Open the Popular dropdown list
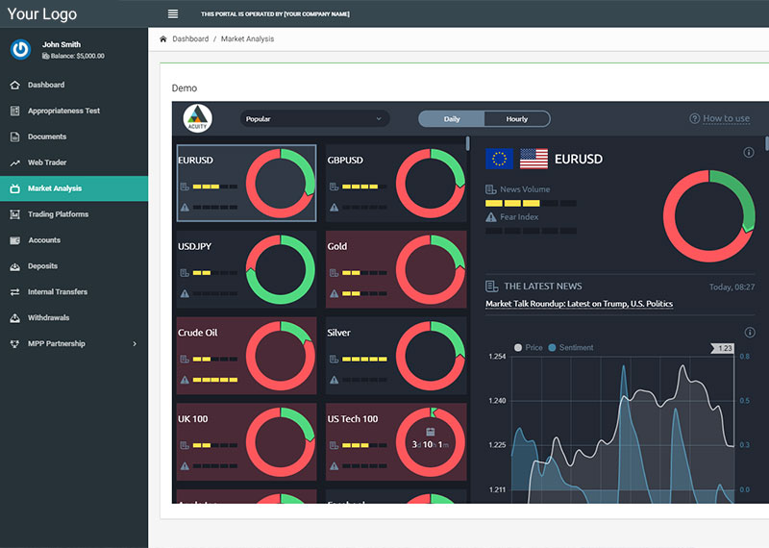 (313, 119)
